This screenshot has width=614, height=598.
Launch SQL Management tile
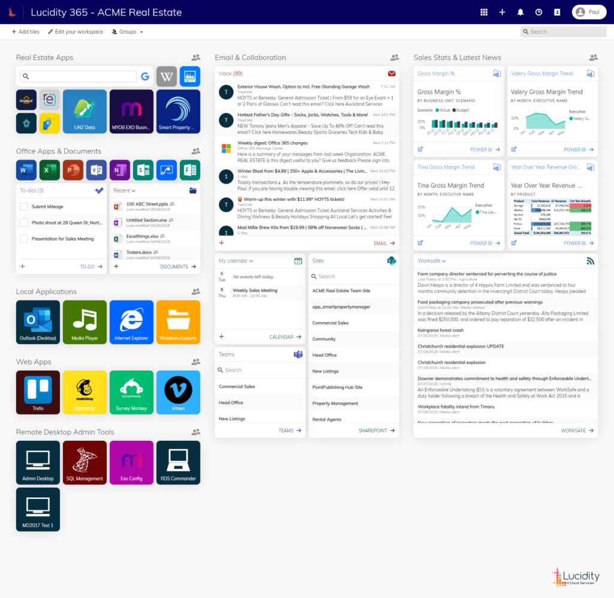click(85, 462)
